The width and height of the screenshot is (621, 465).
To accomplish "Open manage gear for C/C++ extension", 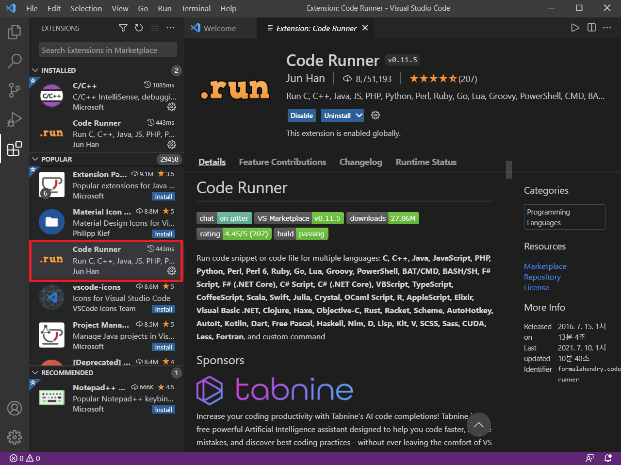I will click(172, 107).
